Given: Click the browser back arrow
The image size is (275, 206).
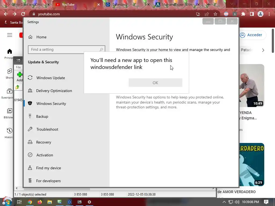Looking at the screenshot, I should coord(6,14).
